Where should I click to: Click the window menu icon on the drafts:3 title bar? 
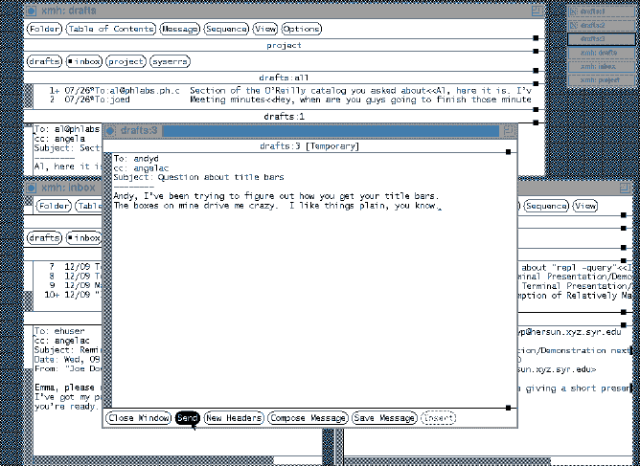click(110, 130)
